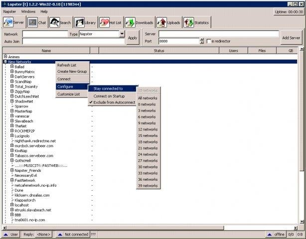Click the Port input field

[179, 41]
